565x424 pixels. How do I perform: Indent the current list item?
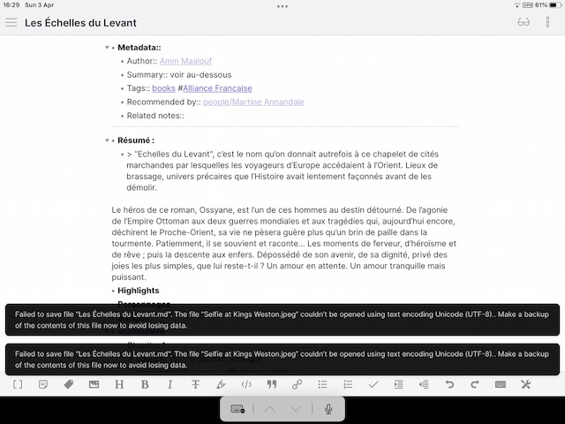coord(399,384)
